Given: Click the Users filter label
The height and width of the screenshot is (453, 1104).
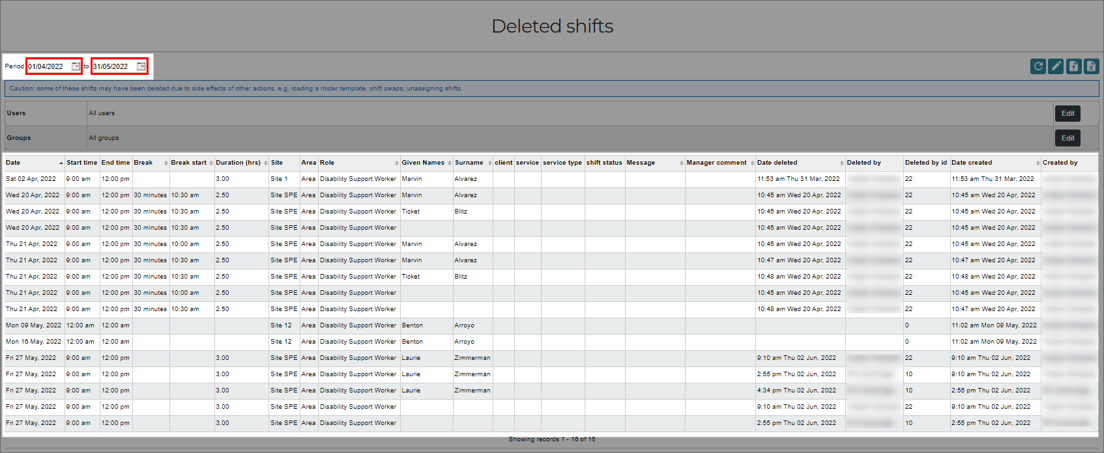Looking at the screenshot, I should (x=16, y=113).
